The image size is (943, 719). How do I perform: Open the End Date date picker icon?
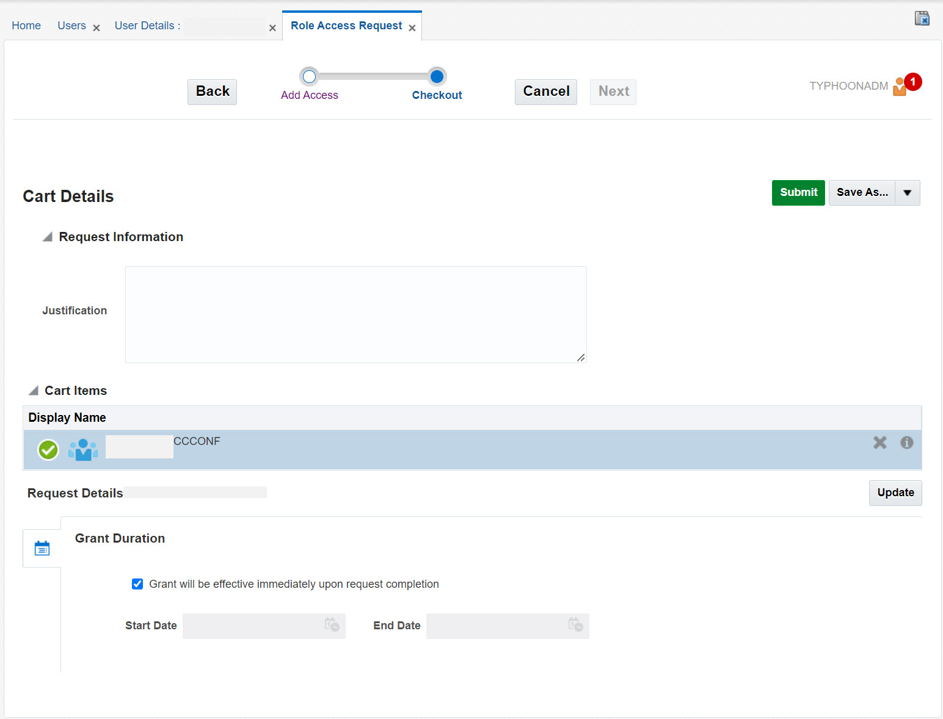575,626
